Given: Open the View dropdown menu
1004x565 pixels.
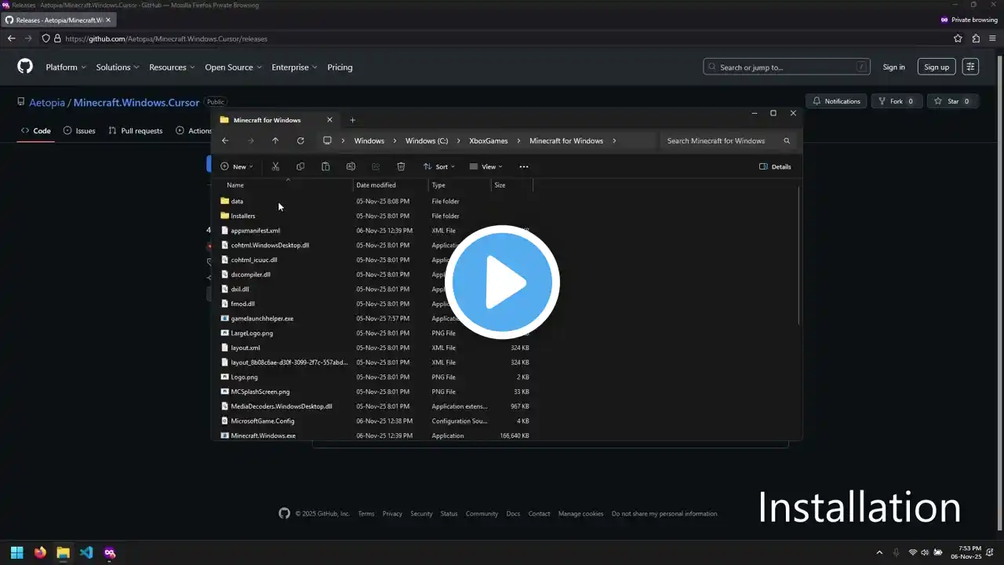Looking at the screenshot, I should point(486,166).
